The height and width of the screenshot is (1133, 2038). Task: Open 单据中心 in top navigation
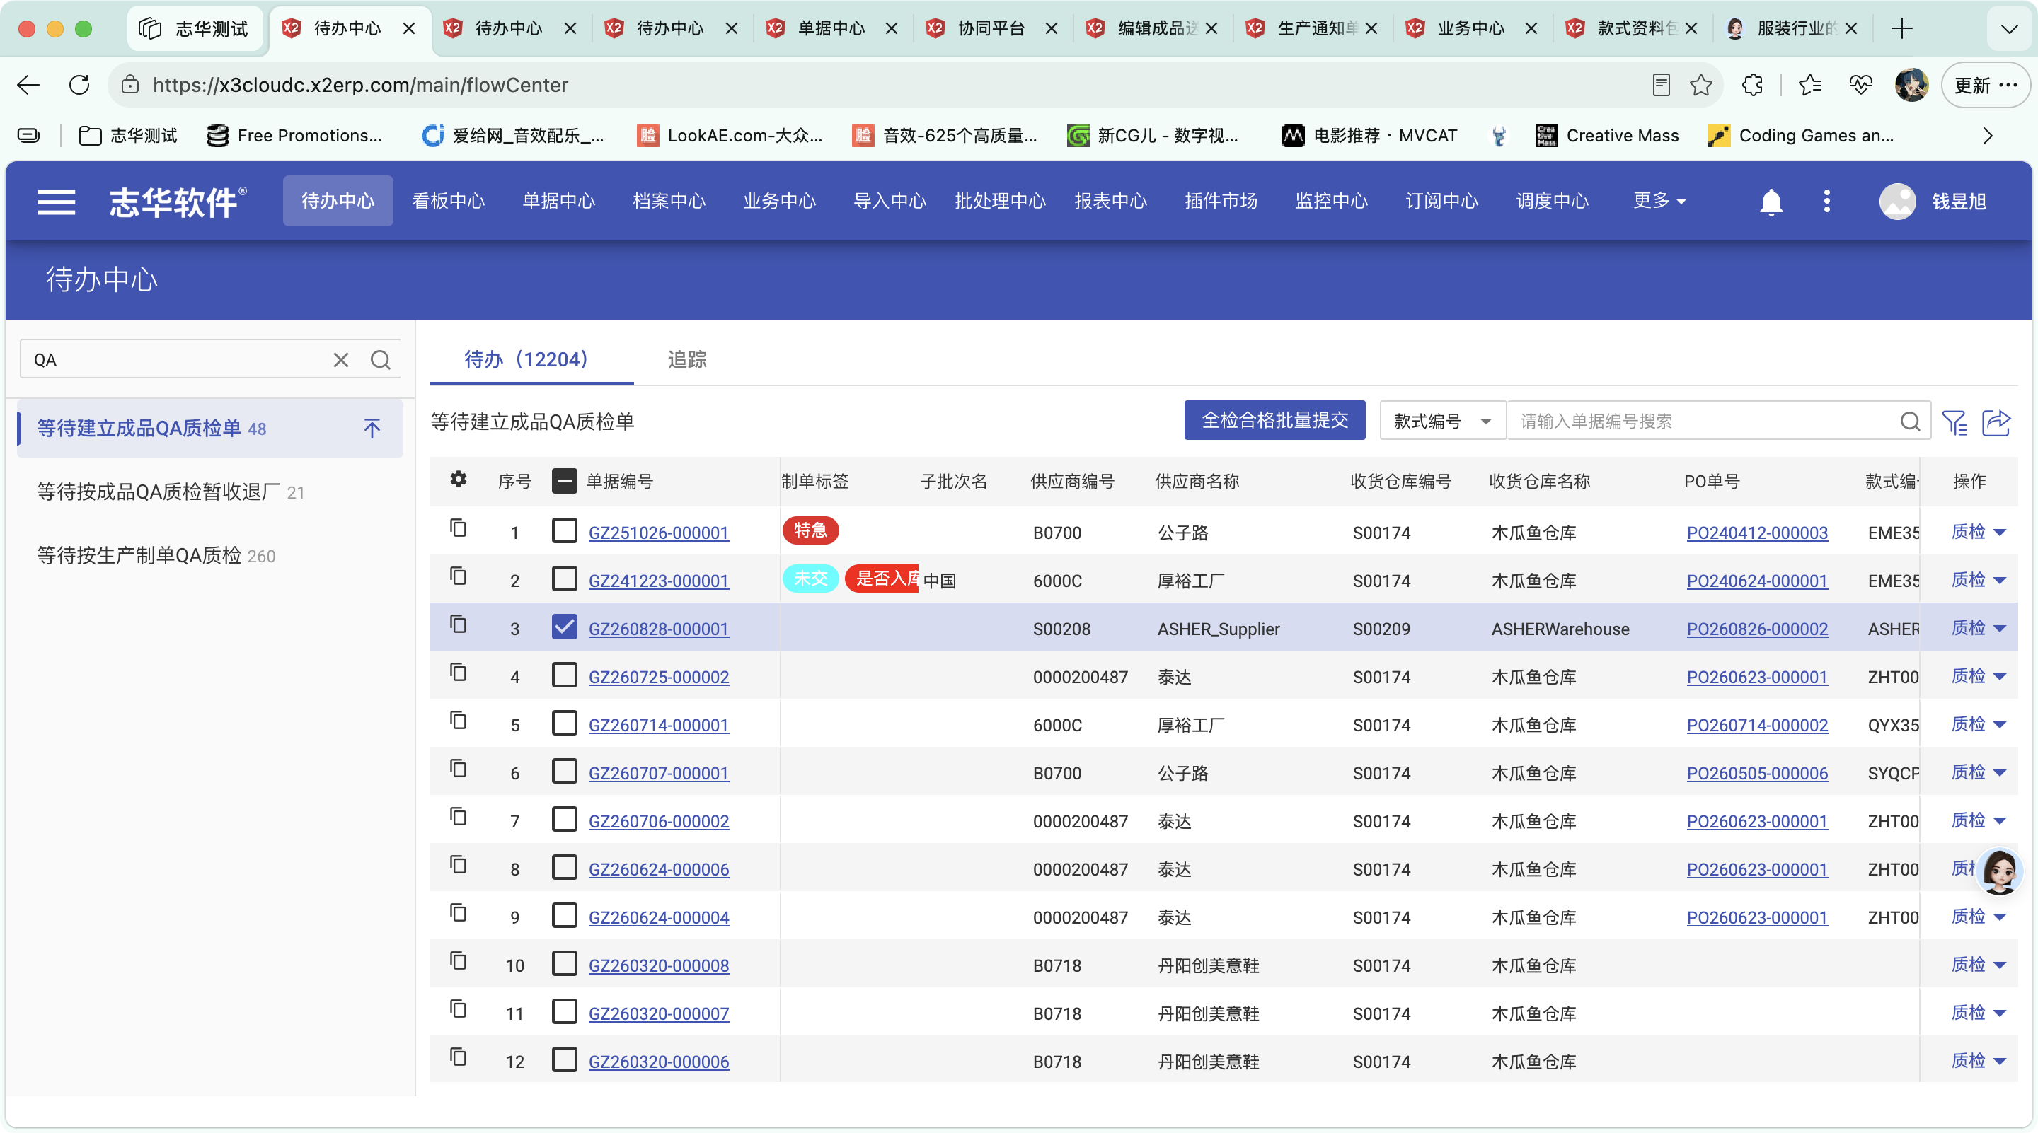tap(558, 201)
